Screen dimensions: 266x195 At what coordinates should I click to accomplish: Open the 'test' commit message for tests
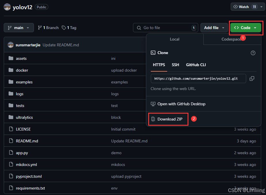pyautogui.click(x=114, y=106)
